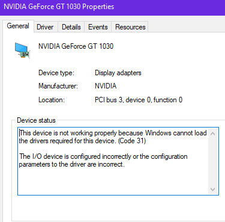The width and height of the screenshot is (225, 222).
Task: Click the display adapter card icon
Action: 22,51
